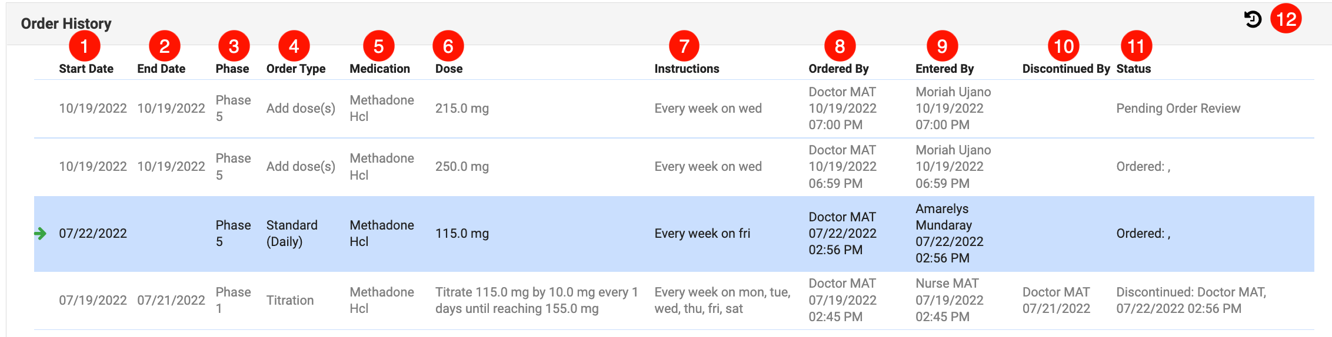Select the Titration order row

tap(289, 301)
